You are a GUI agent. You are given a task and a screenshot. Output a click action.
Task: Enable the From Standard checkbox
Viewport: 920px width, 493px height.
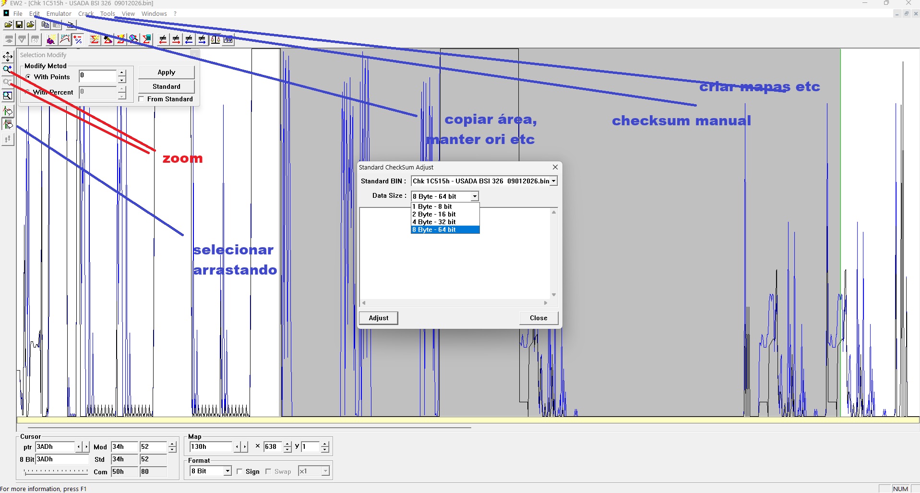tap(142, 99)
